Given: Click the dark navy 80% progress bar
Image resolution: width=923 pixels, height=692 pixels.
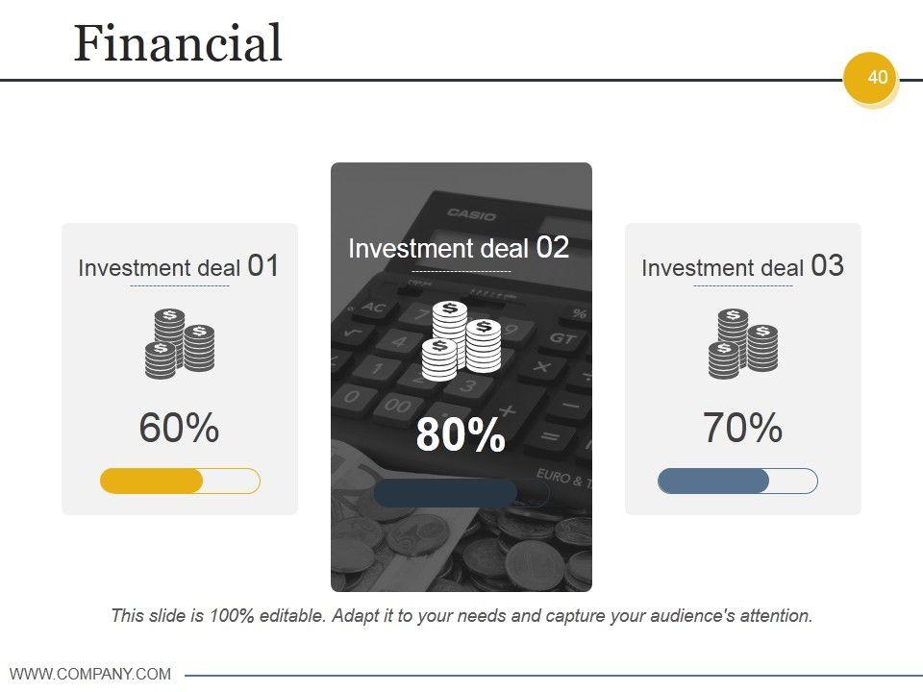Looking at the screenshot, I should [445, 493].
